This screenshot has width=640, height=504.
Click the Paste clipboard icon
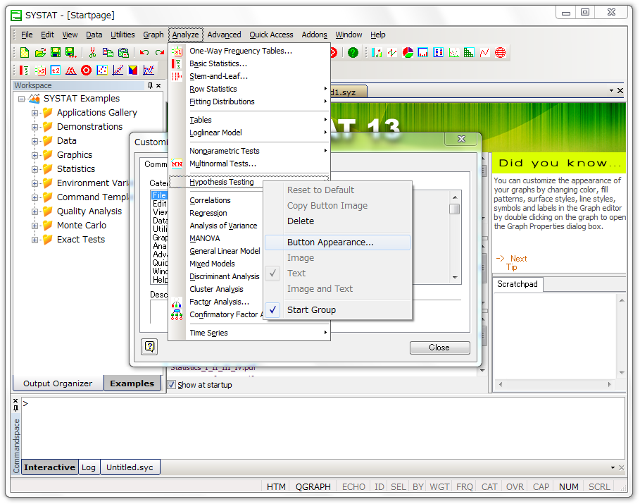click(x=123, y=52)
